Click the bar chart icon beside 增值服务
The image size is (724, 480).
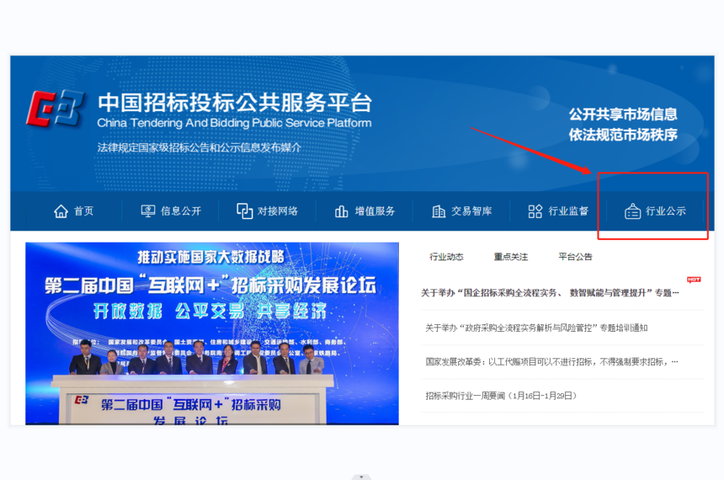tap(342, 211)
